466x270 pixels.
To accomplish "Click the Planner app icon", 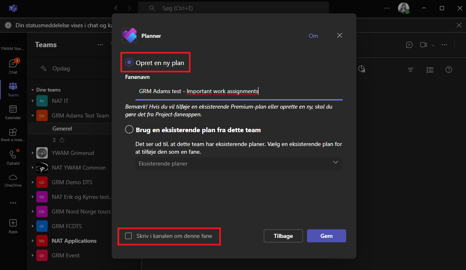I will click(130, 35).
